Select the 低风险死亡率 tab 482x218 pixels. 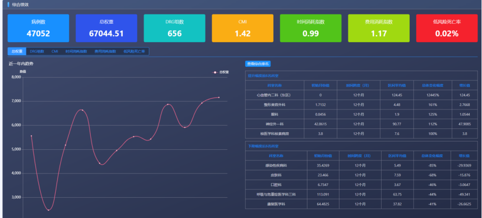click(x=134, y=51)
